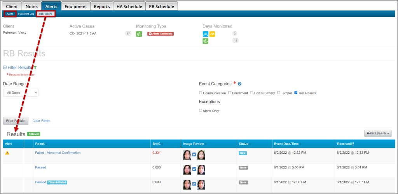This screenshot has width=398, height=194.
Task: Click first face thumbnail in the failed row
Action: pyautogui.click(x=187, y=155)
